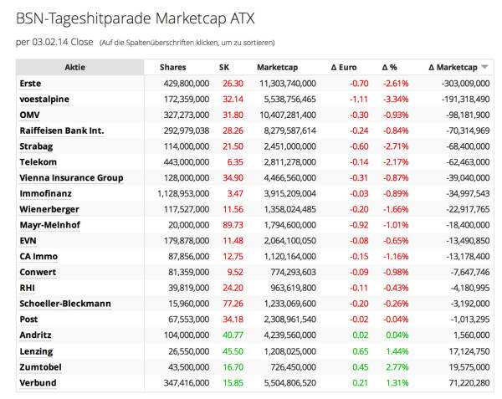This screenshot has width=502, height=399.
Task: Sort by Δ Euro column header
Action: 346,68
